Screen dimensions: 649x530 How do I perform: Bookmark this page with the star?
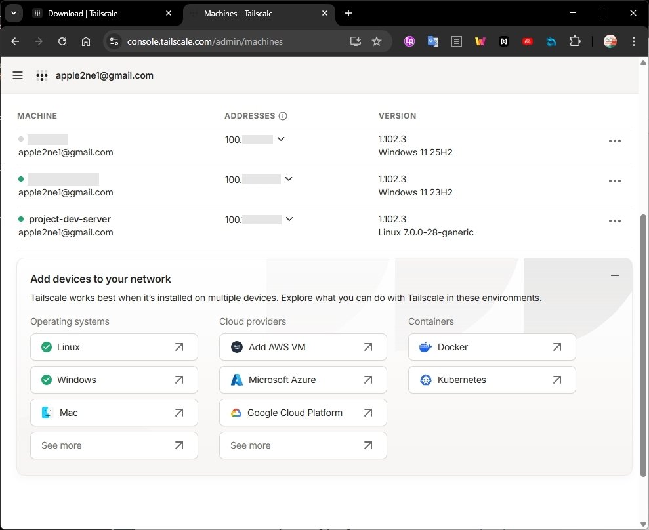pos(377,41)
